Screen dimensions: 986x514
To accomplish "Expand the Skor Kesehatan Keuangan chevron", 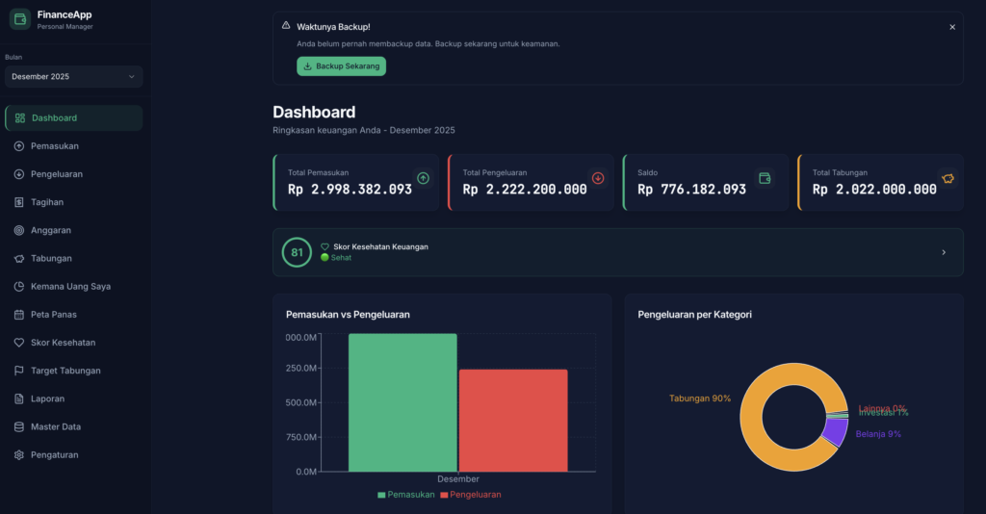I will (x=944, y=252).
